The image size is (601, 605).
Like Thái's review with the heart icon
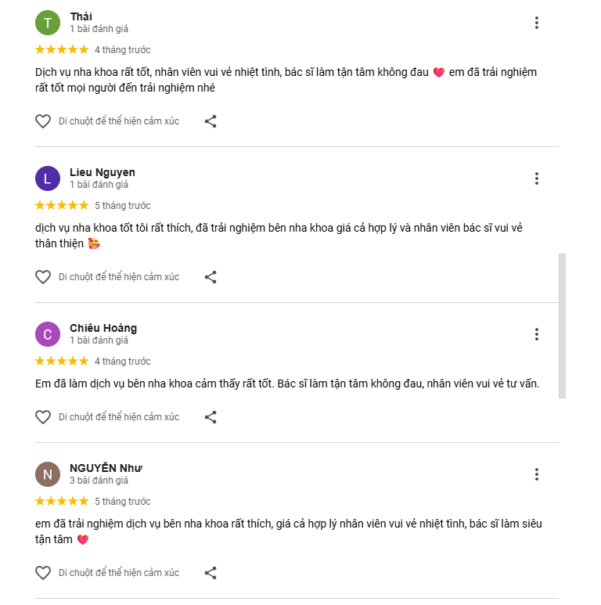click(x=43, y=121)
